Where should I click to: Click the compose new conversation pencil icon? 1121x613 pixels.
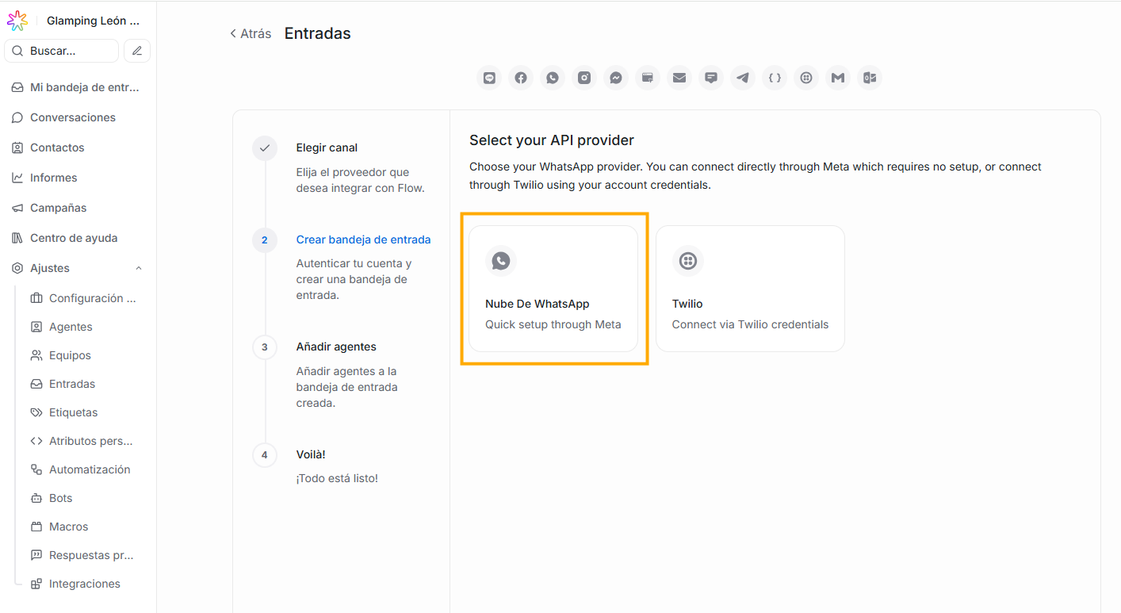(137, 51)
